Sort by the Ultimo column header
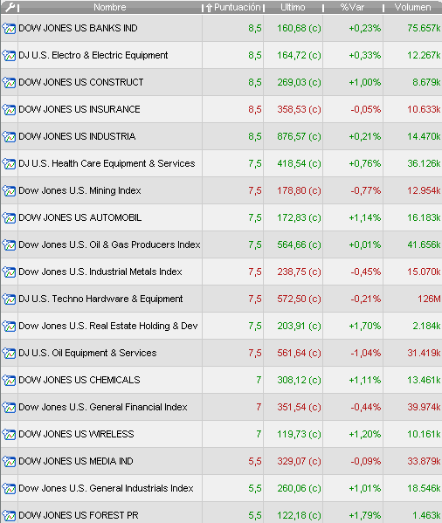The width and height of the screenshot is (442, 523). pyautogui.click(x=293, y=7)
